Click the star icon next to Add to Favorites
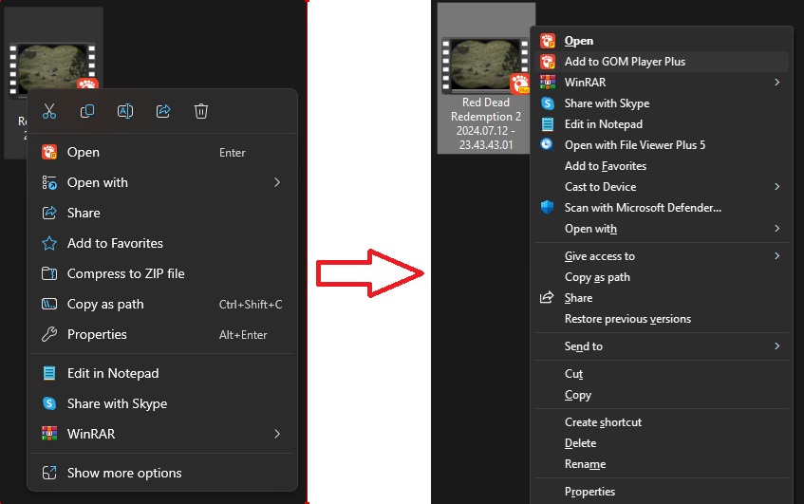Screen dimensions: 804x504 click(x=49, y=243)
